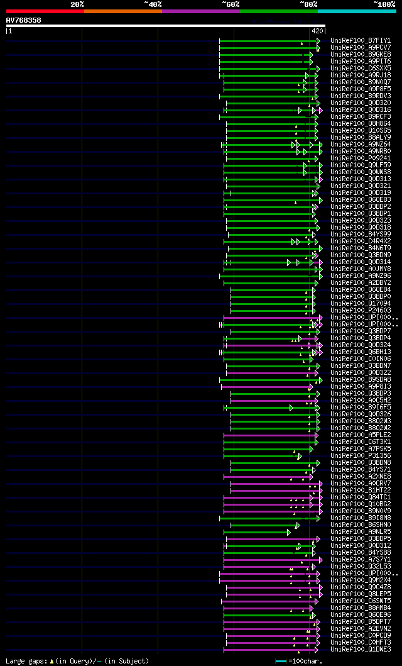Viewport: 402px width, 666px height.
Task: Open the UniRef100_Q0WWS8 hit label
Action: [361, 172]
